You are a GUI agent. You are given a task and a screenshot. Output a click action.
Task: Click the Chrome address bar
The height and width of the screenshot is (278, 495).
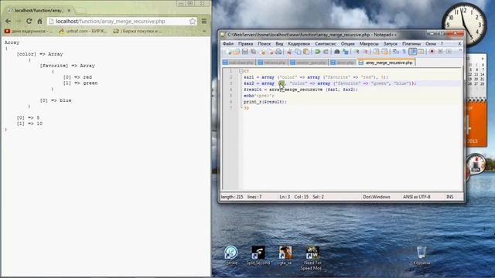[122, 21]
